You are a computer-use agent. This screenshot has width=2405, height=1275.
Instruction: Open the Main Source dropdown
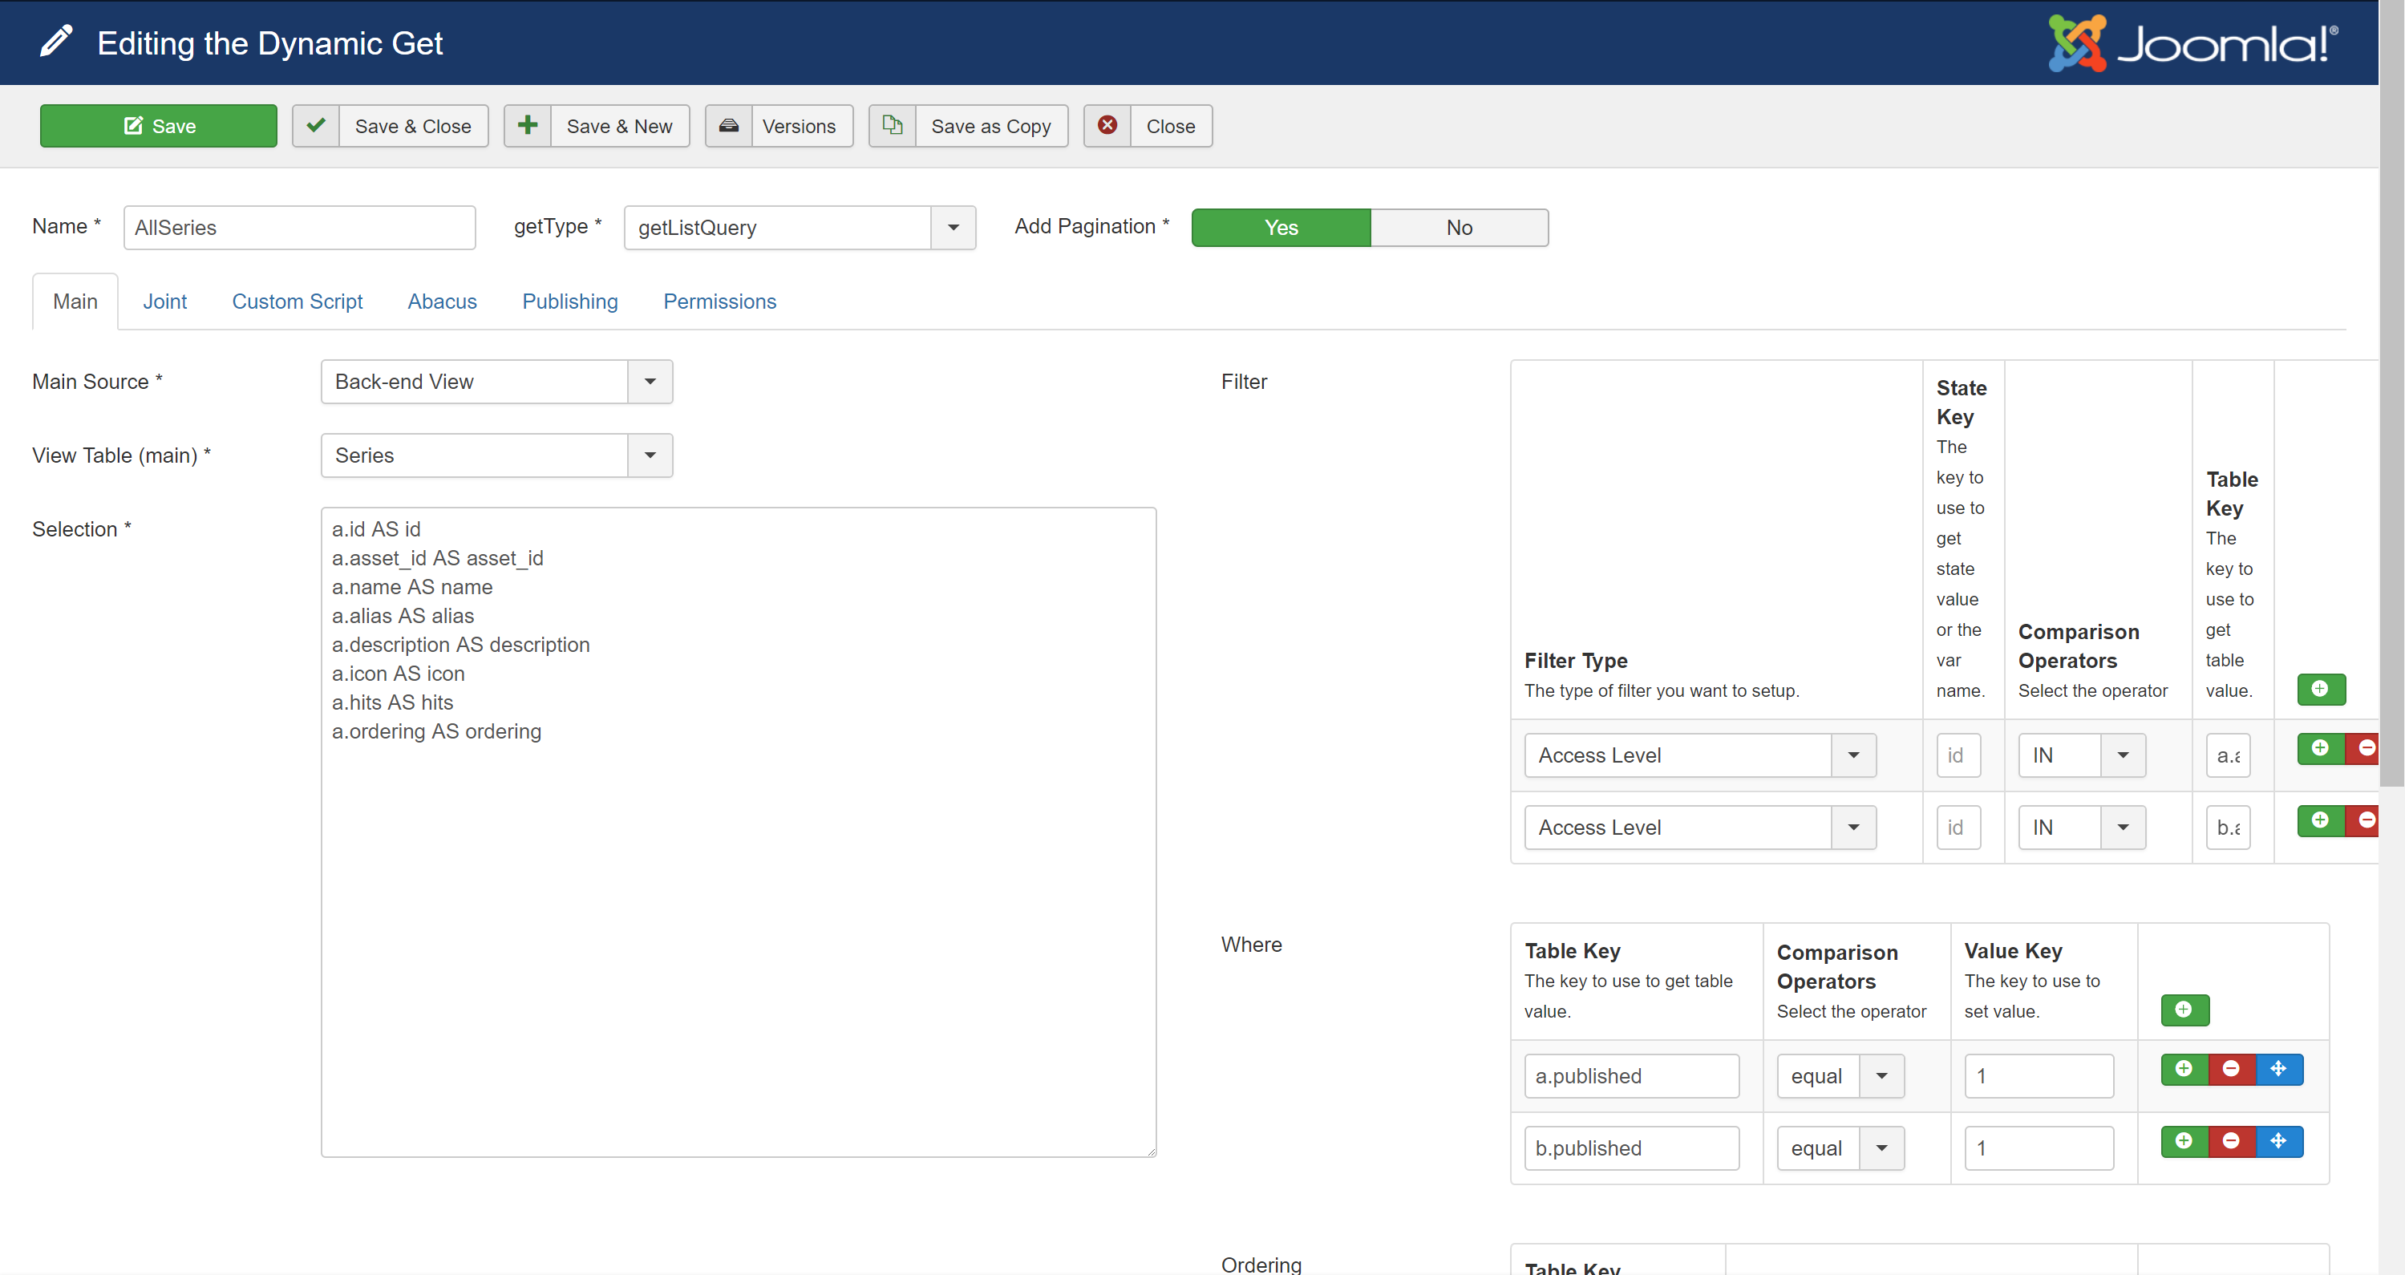coord(496,382)
